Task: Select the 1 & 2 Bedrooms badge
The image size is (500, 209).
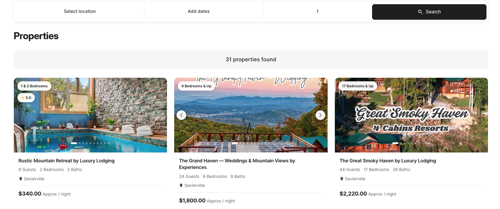Action: click(x=34, y=86)
